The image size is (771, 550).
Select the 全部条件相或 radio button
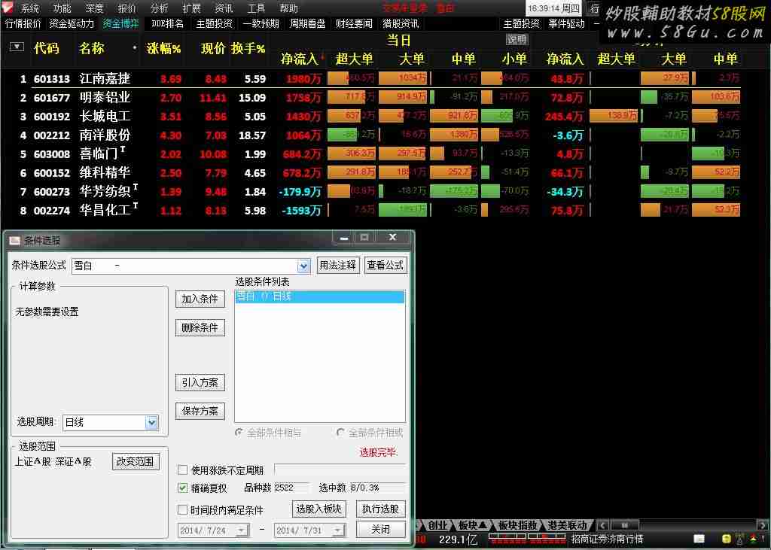coord(340,433)
